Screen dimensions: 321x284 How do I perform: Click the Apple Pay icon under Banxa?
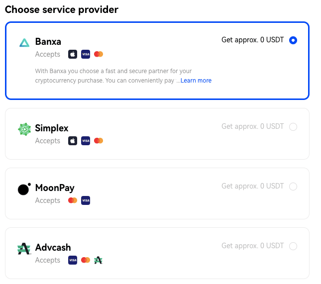[73, 54]
